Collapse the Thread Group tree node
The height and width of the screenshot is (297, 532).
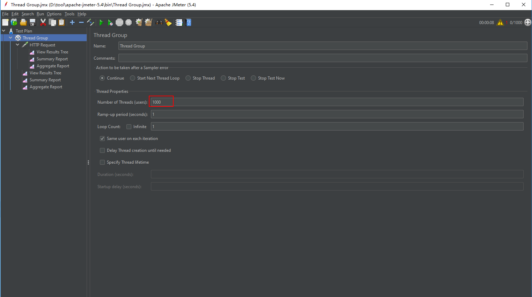[x=10, y=38]
